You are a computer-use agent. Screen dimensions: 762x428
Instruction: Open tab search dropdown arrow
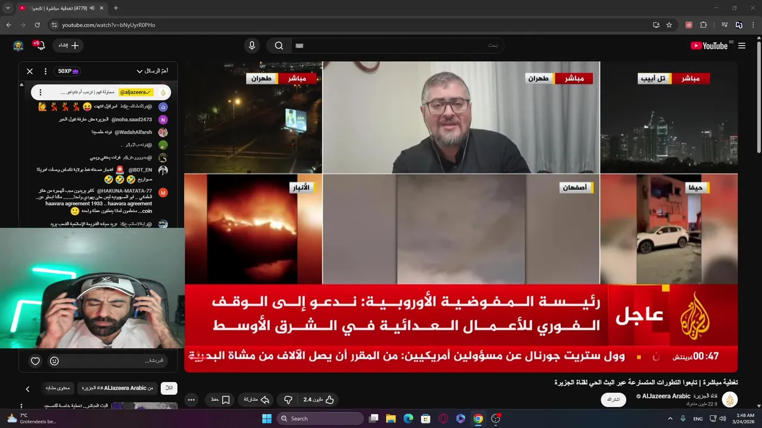click(x=8, y=8)
